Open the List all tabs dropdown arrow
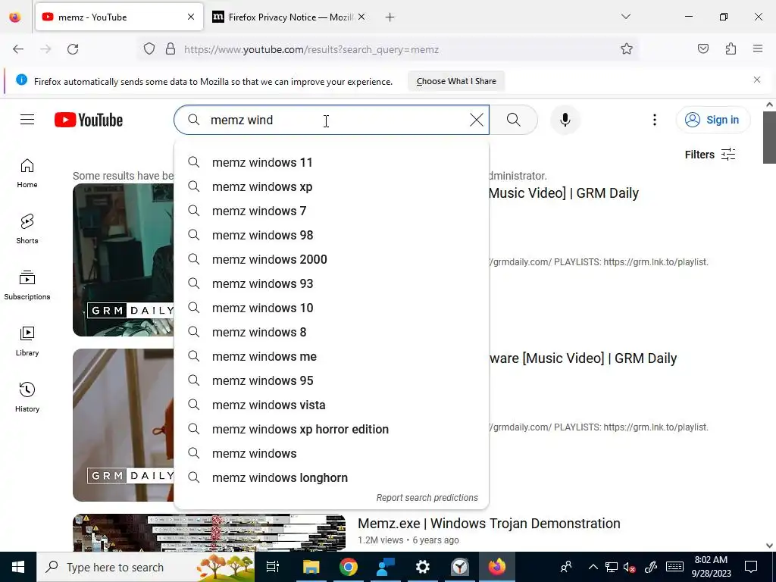Screen dimensions: 776x582 coord(625,17)
